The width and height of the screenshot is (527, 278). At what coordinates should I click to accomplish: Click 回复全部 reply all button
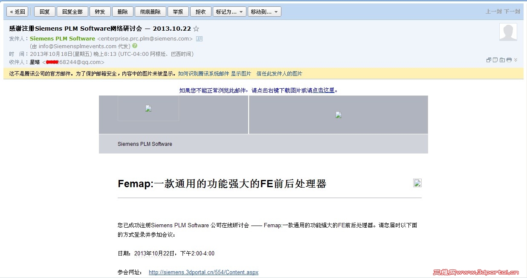[x=72, y=12]
